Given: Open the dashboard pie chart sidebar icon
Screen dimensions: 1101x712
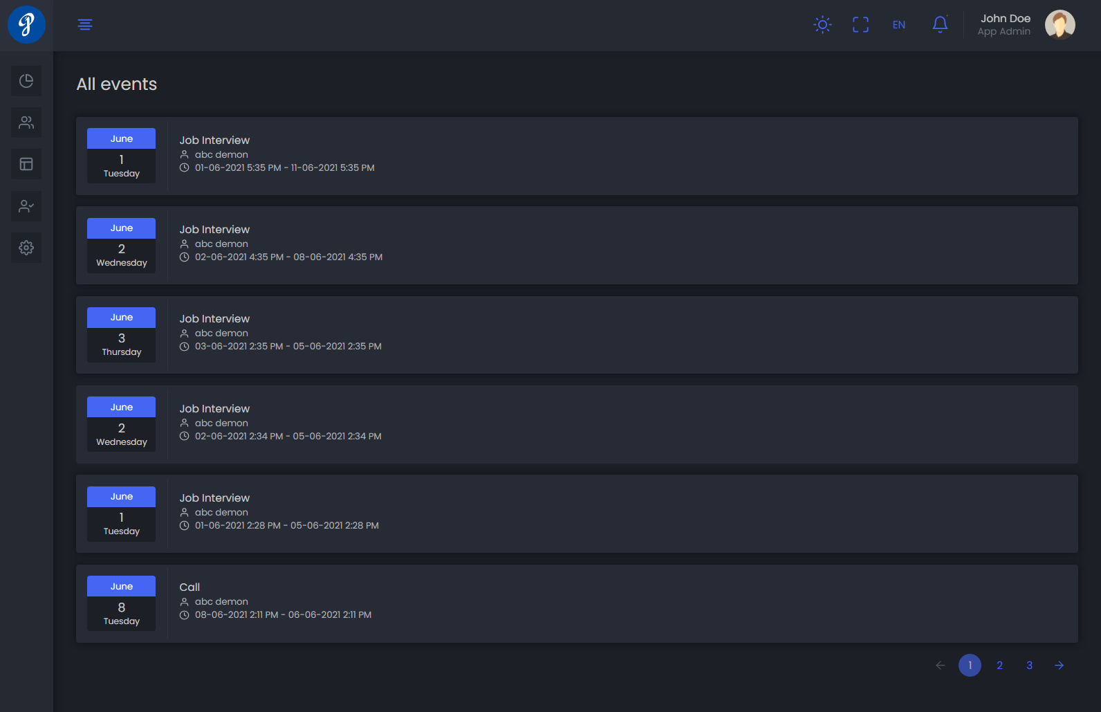Looking at the screenshot, I should [x=26, y=81].
